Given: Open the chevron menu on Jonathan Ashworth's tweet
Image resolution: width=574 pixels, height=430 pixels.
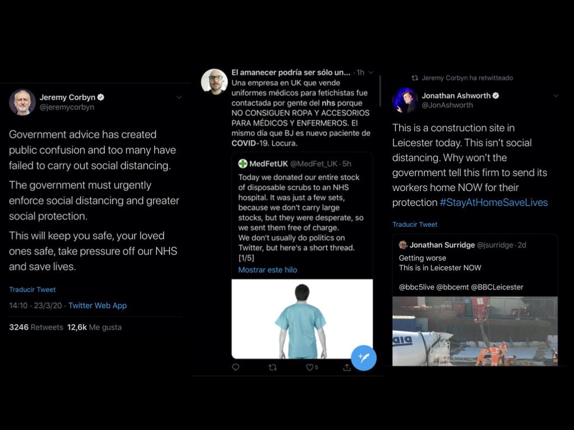Looking at the screenshot, I should click(556, 96).
